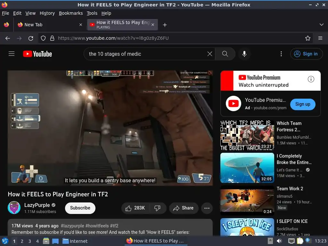328x246 pixels.
Task: Open clipboard tray icon
Action: click(300, 241)
